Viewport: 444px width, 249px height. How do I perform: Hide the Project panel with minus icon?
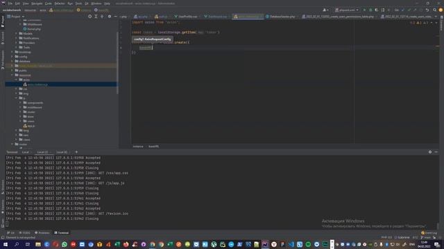[116, 17]
